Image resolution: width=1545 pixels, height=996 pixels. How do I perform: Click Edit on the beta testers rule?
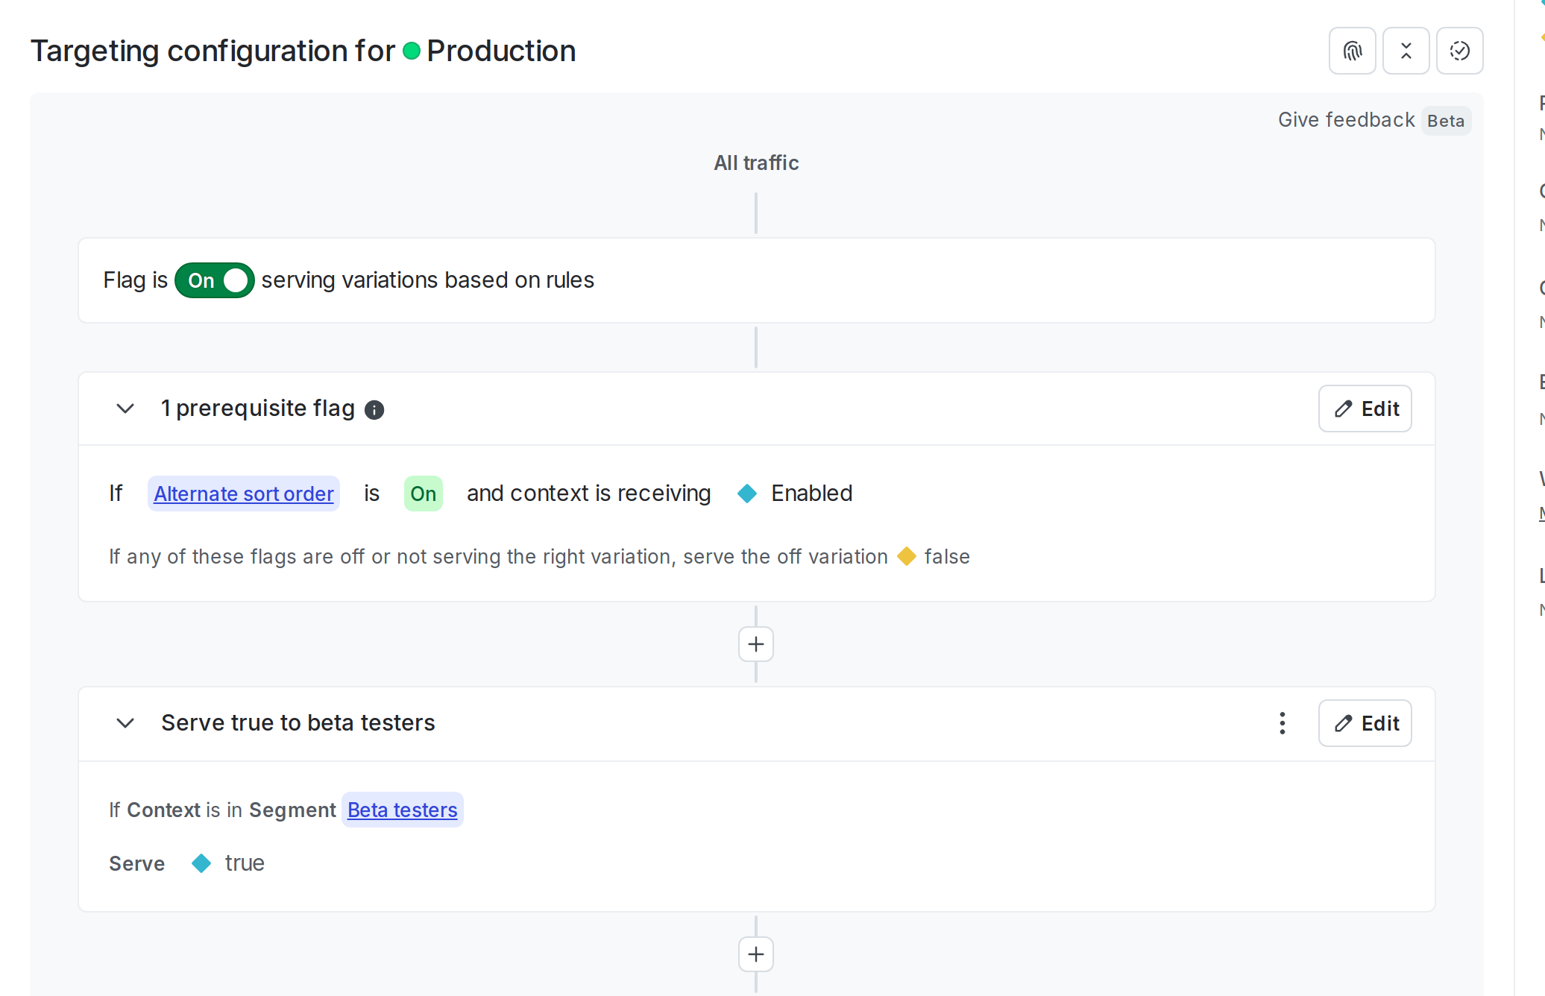1365,723
